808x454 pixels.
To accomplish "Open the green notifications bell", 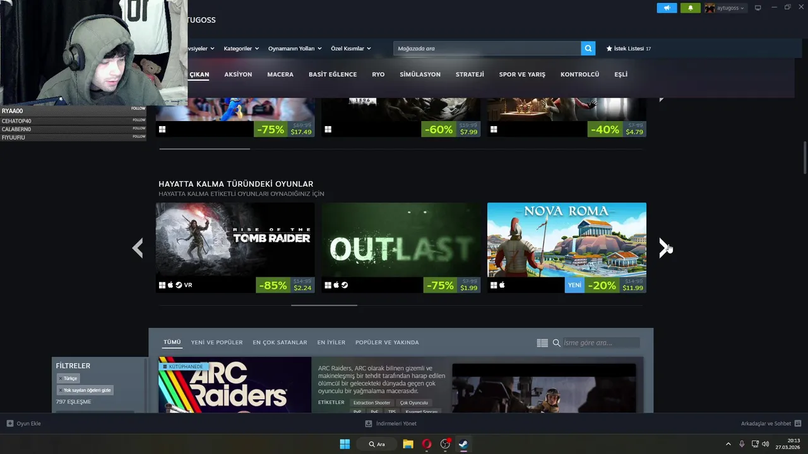I will (x=690, y=8).
